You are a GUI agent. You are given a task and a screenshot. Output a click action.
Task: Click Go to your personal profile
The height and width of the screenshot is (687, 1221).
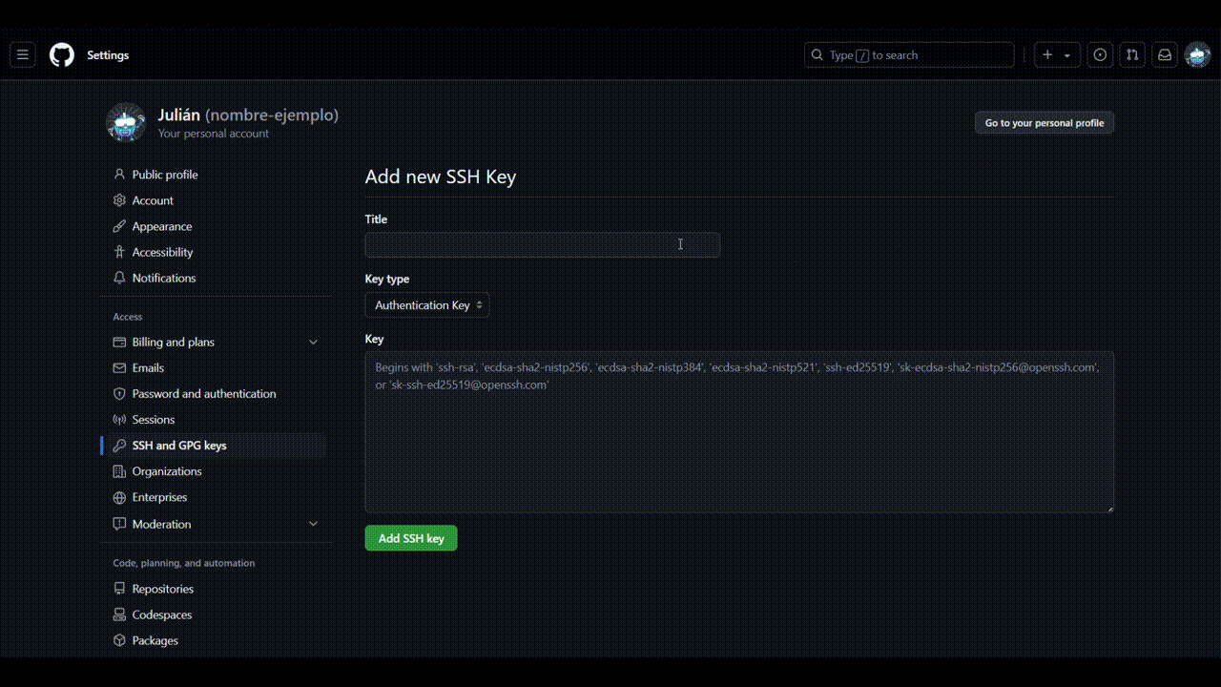pos(1044,123)
